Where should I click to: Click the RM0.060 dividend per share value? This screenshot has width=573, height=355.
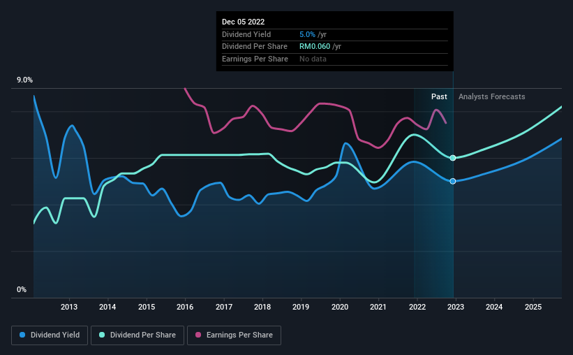coord(315,47)
